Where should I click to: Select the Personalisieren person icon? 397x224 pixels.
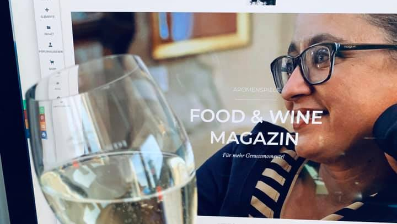click(50, 45)
